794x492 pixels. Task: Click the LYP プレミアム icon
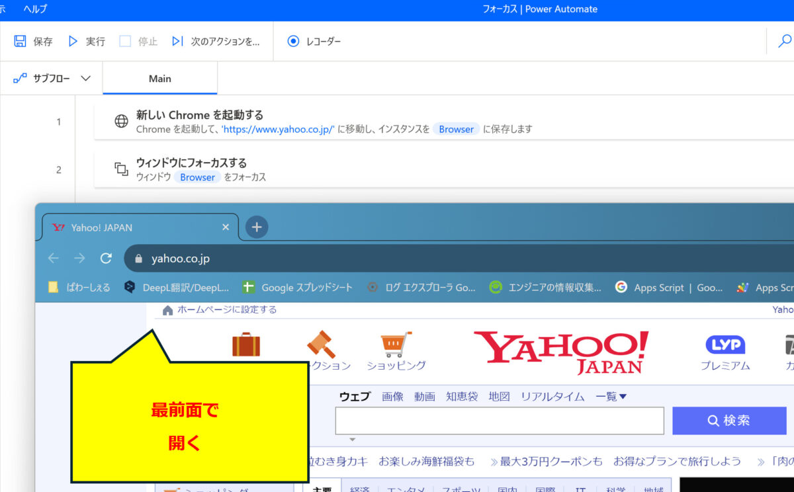725,345
